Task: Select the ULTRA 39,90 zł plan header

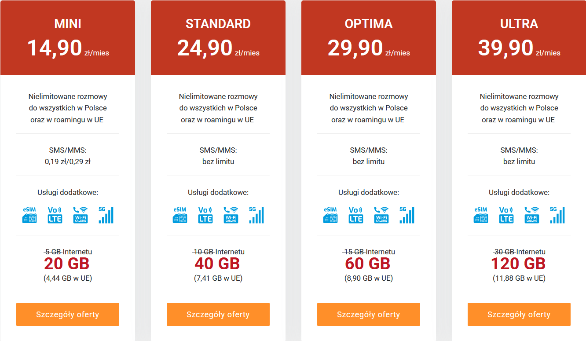Action: 519,38
